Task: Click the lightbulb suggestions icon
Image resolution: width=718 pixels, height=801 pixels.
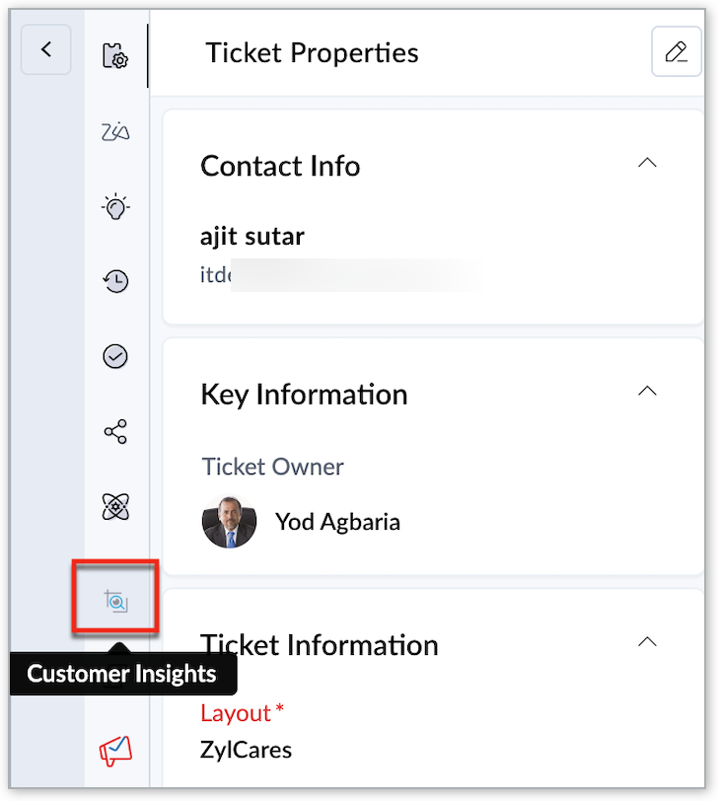Action: pyautogui.click(x=116, y=207)
